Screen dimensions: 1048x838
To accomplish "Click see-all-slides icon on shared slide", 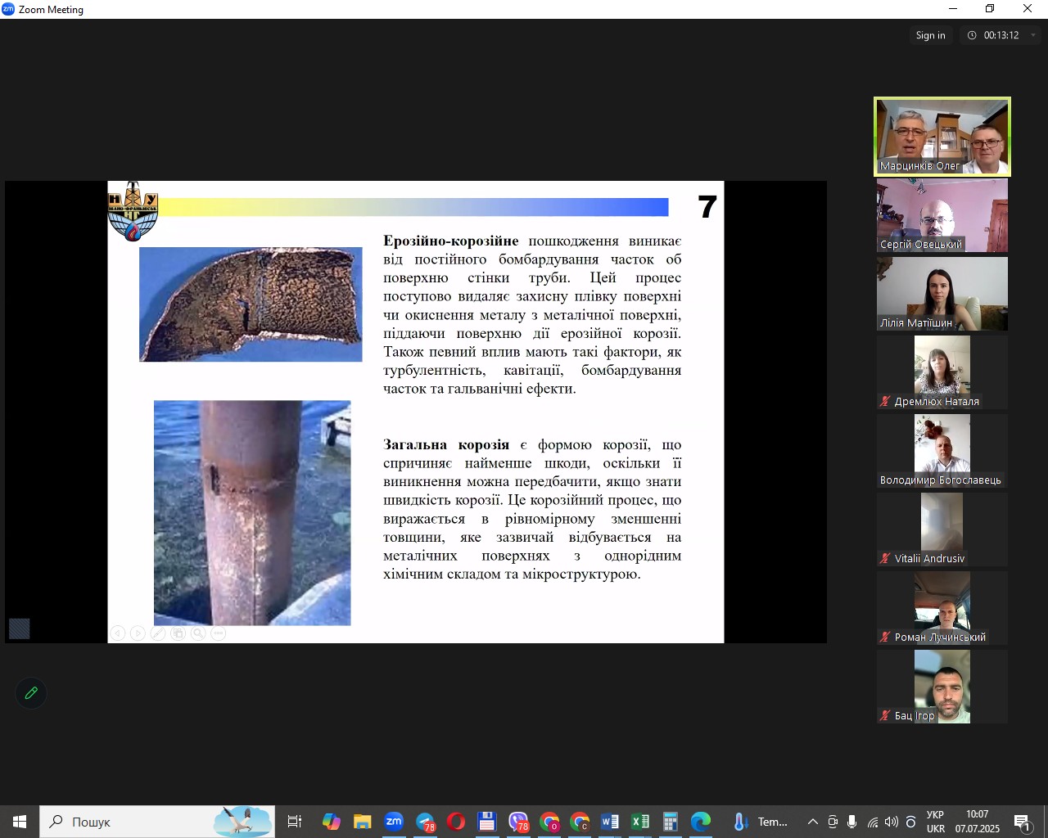I will click(178, 633).
